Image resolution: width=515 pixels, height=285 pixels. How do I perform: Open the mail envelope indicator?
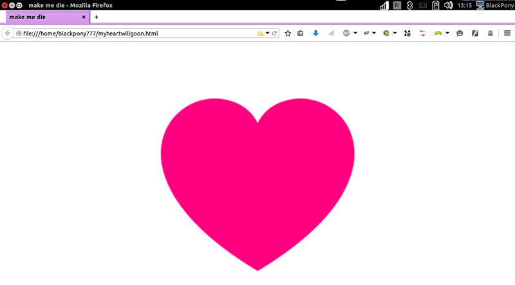(423, 5)
